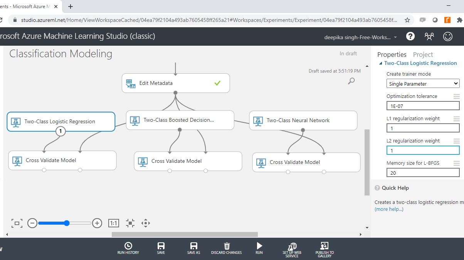
Task: Switch to the Project tab
Action: (x=423, y=55)
